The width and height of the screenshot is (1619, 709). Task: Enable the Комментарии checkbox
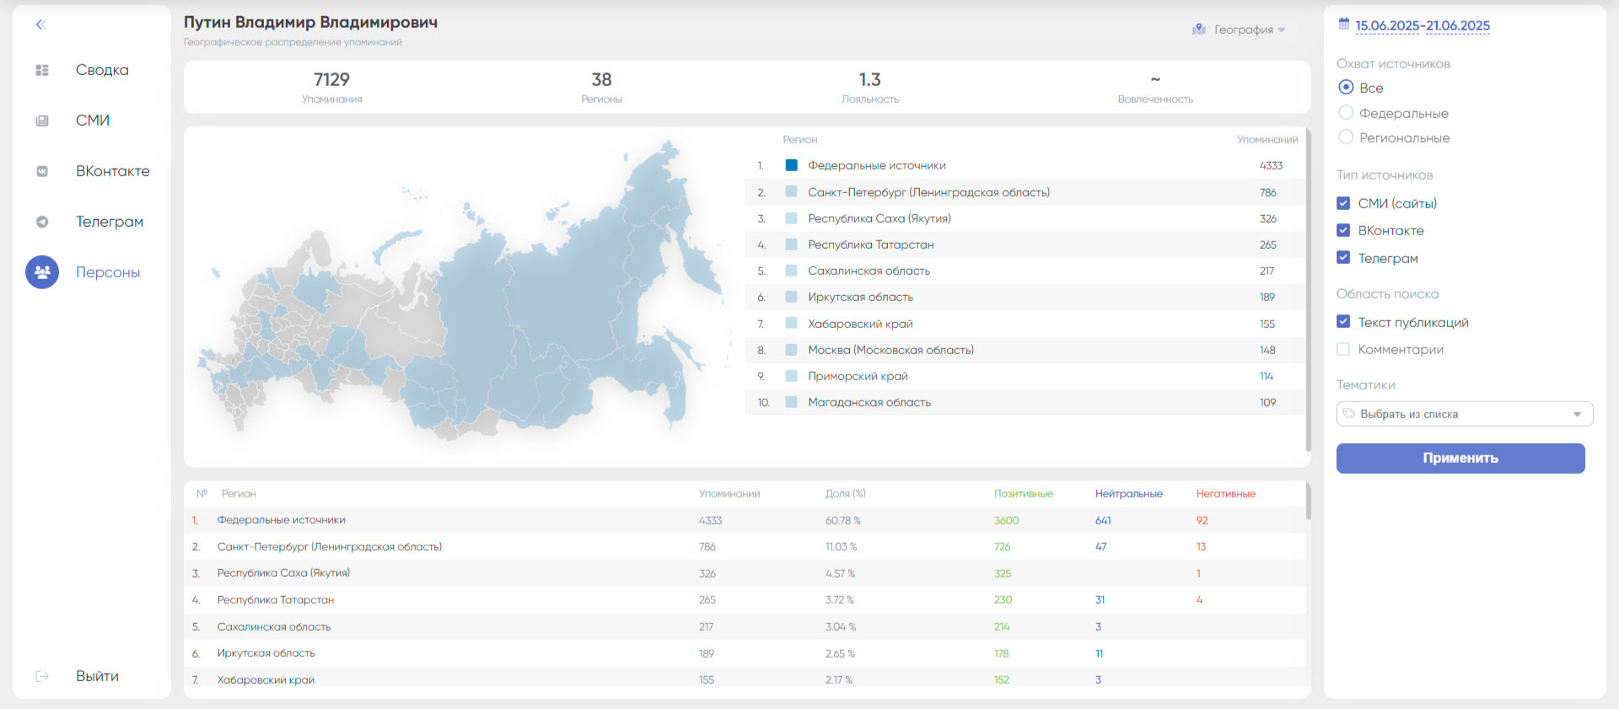coord(1343,349)
